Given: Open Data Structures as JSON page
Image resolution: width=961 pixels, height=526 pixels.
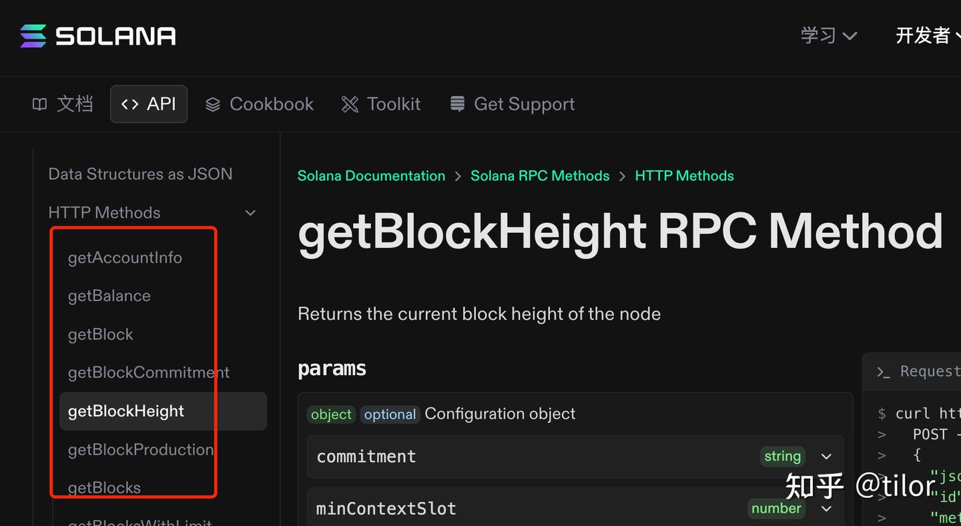Looking at the screenshot, I should click(x=140, y=174).
